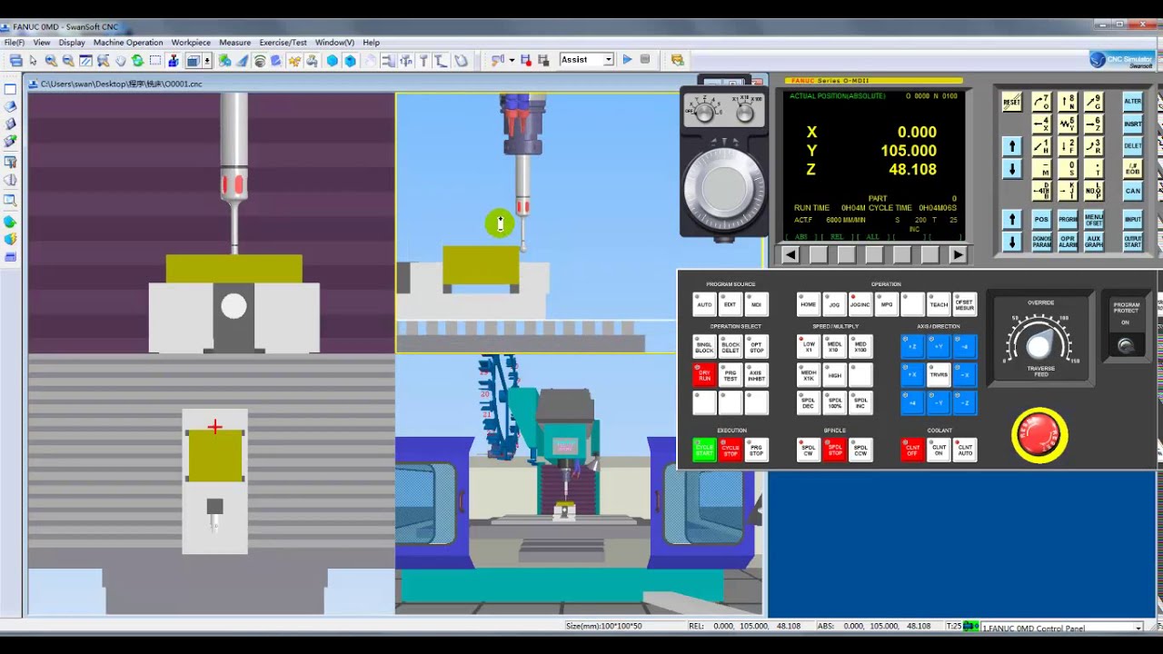Screen dimensions: 1163x654
Task: Open the Display menu
Action: 72,43
